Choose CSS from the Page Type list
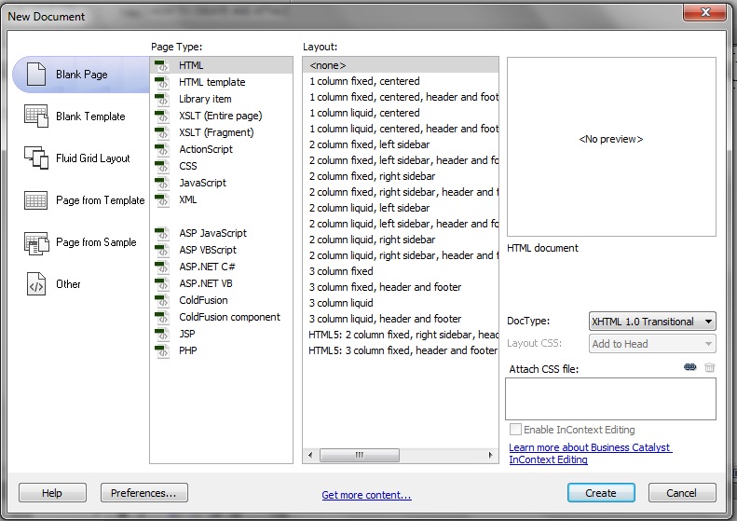The image size is (737, 521). tap(187, 166)
